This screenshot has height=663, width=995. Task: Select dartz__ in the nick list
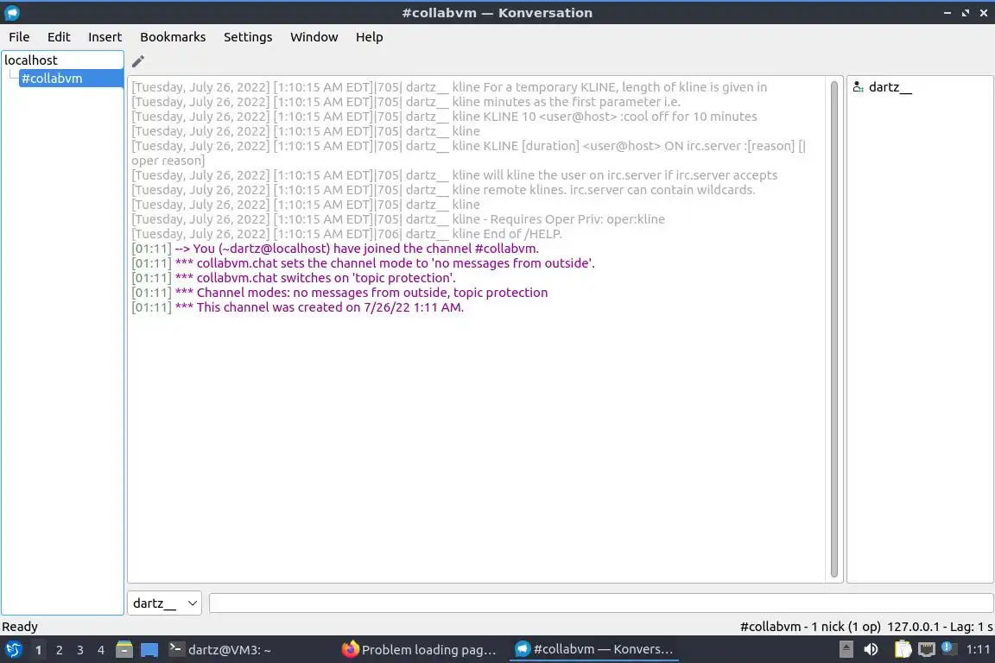tap(890, 87)
